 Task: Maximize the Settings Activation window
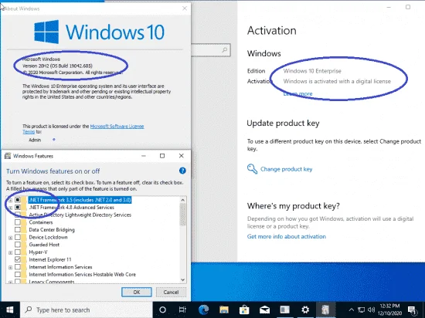pyautogui.click(x=408, y=7)
